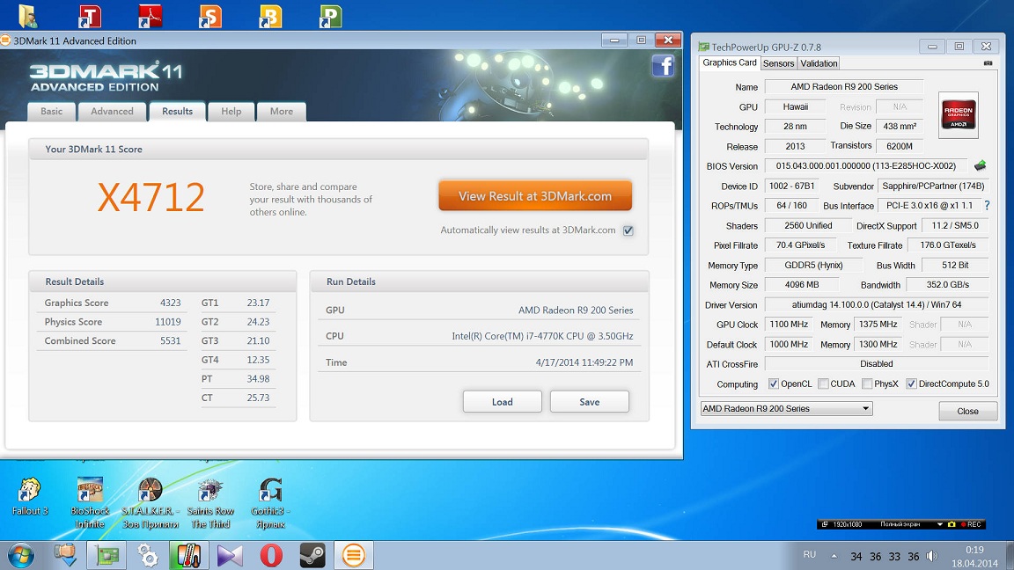1014x570 pixels.
Task: Open Steam from the taskbar
Action: point(312,555)
